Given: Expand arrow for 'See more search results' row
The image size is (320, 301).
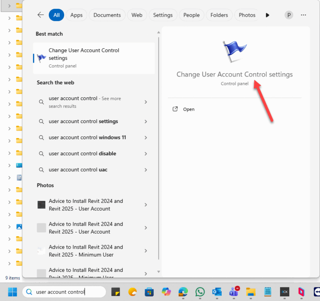Looking at the screenshot, I should coord(146,102).
